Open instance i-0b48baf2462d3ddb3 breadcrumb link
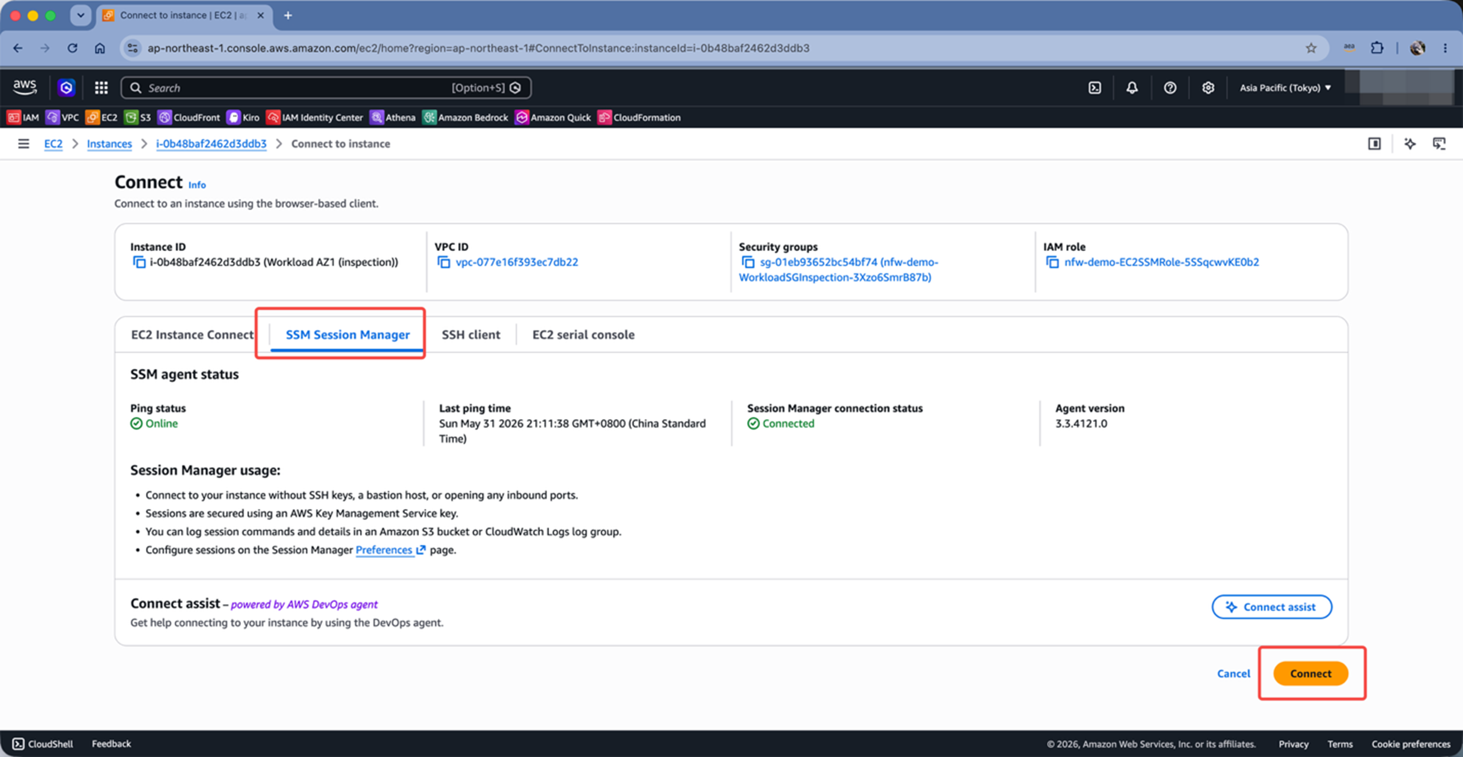 tap(211, 144)
